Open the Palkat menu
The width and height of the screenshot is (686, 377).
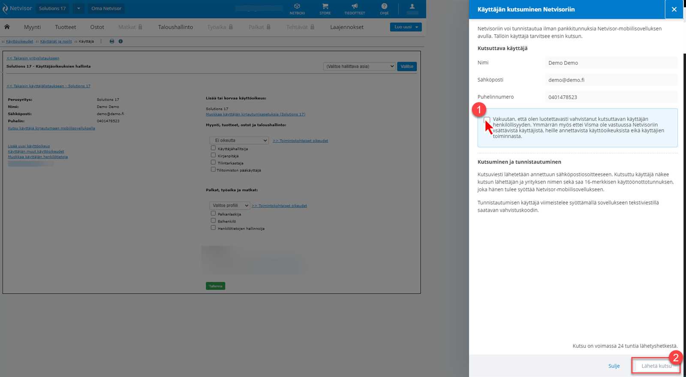click(x=256, y=27)
